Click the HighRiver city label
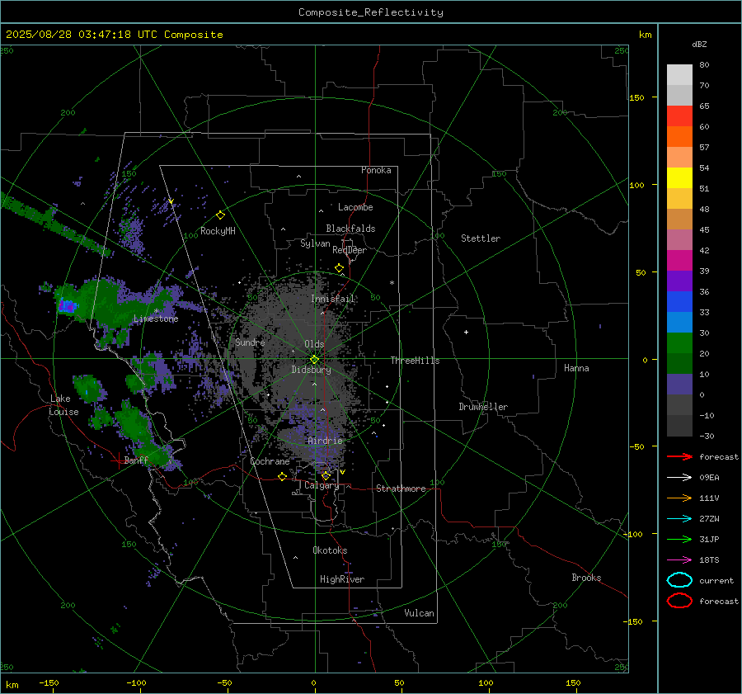Image resolution: width=742 pixels, height=694 pixels. click(x=342, y=579)
